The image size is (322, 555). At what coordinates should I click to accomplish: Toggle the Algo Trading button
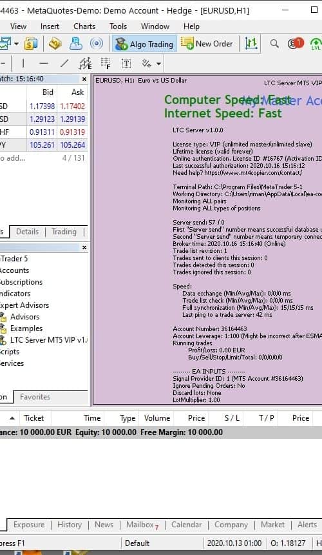pyautogui.click(x=144, y=44)
